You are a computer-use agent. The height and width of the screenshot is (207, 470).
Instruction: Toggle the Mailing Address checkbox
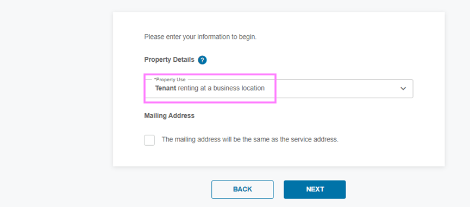point(149,140)
